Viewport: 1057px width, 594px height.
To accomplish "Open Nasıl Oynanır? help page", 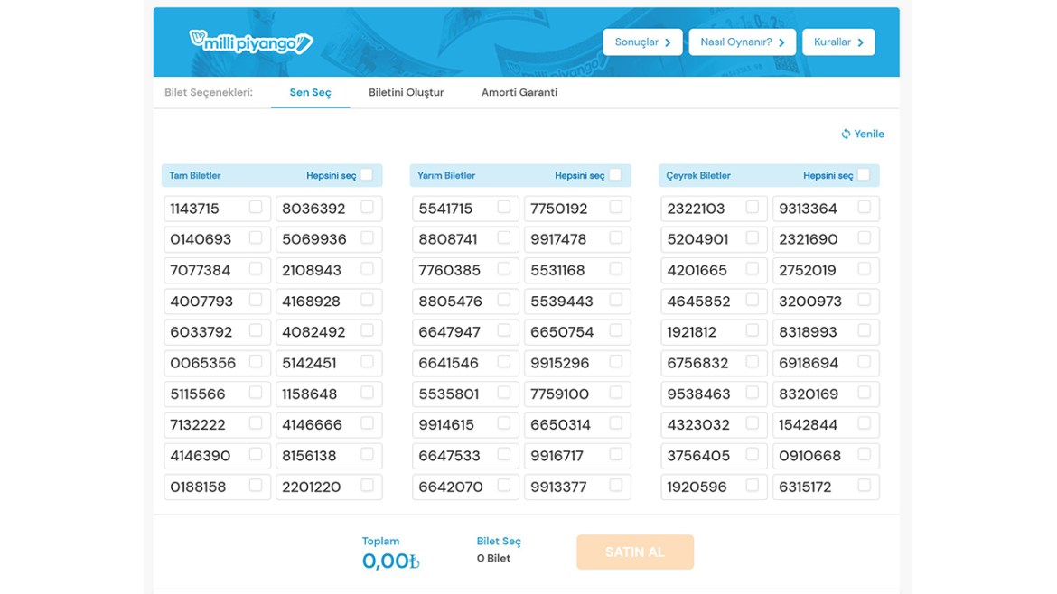I will [742, 42].
